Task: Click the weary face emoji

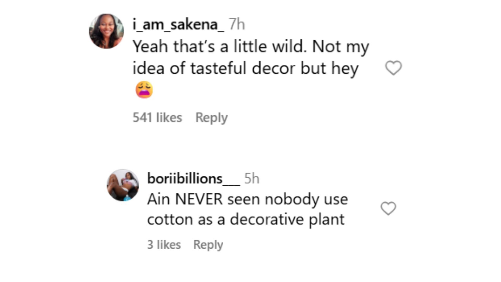Action: [x=144, y=90]
